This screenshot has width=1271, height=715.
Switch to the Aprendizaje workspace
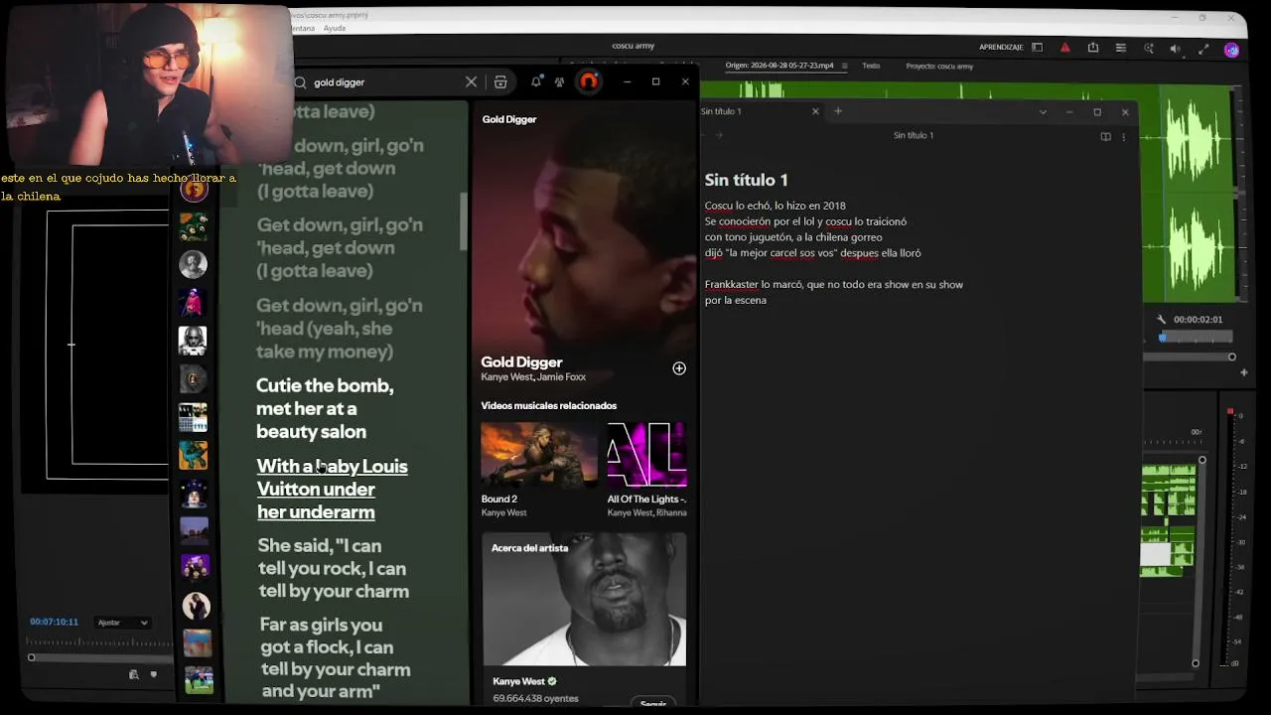1001,48
